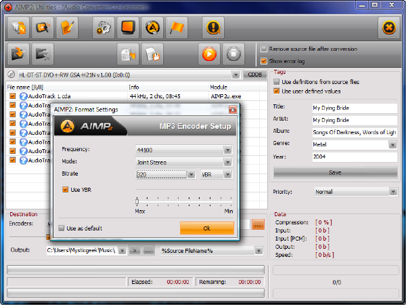Click the file icon of AudioTrack 1.cda

(23, 96)
